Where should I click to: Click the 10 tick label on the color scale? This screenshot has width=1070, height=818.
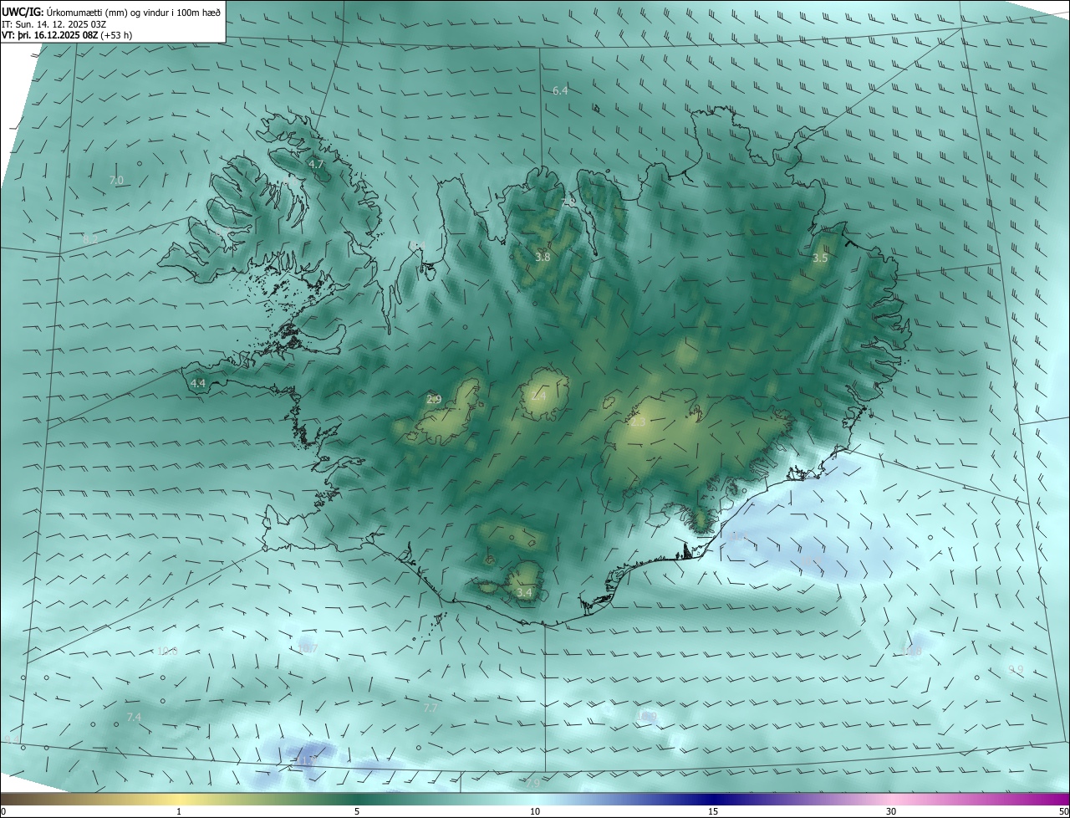point(535,811)
